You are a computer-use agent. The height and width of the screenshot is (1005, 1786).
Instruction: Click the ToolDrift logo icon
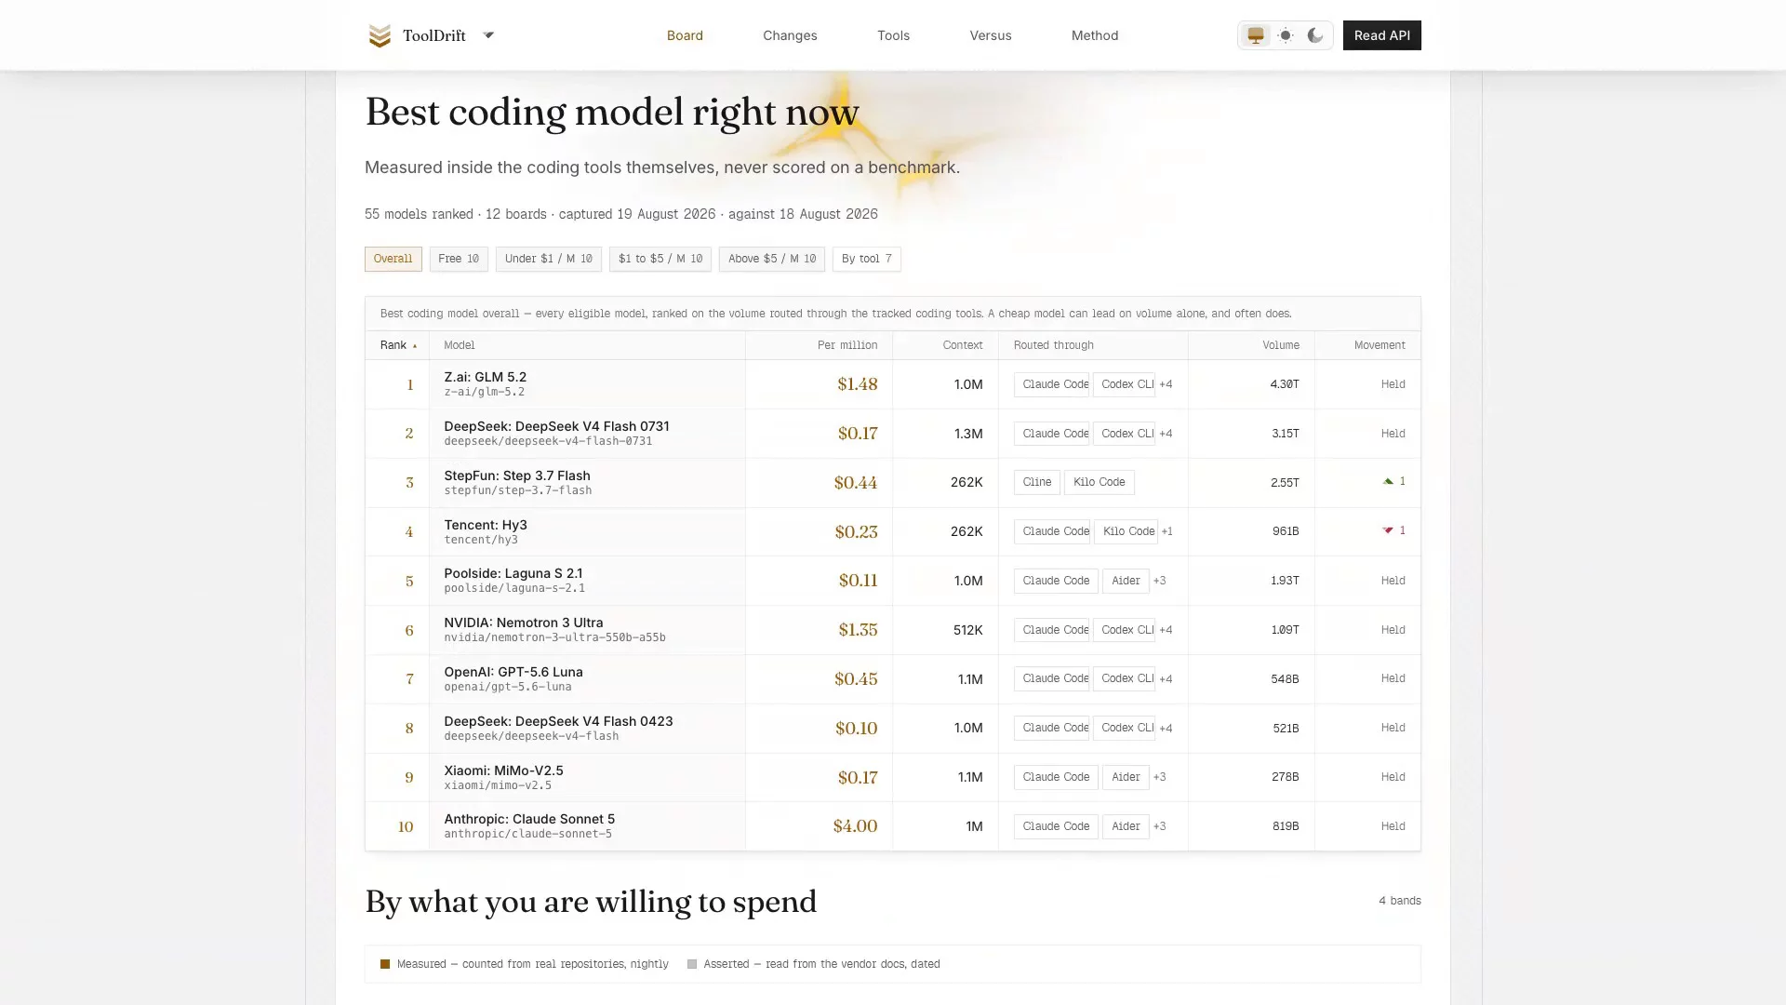click(380, 35)
